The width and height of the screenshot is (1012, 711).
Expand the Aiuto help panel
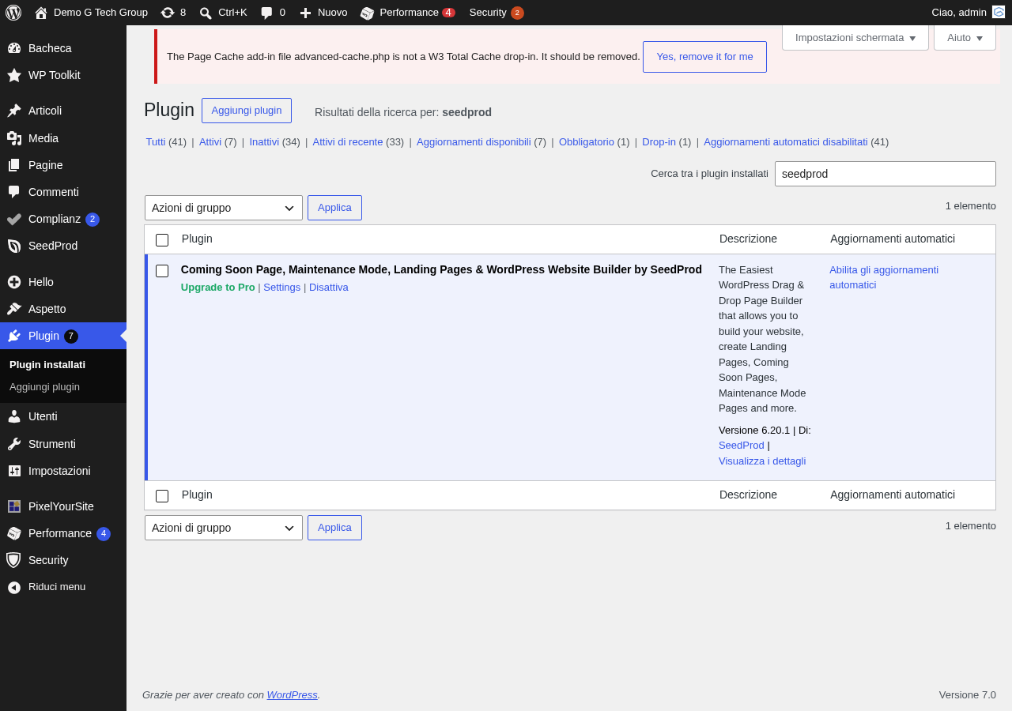click(x=965, y=37)
